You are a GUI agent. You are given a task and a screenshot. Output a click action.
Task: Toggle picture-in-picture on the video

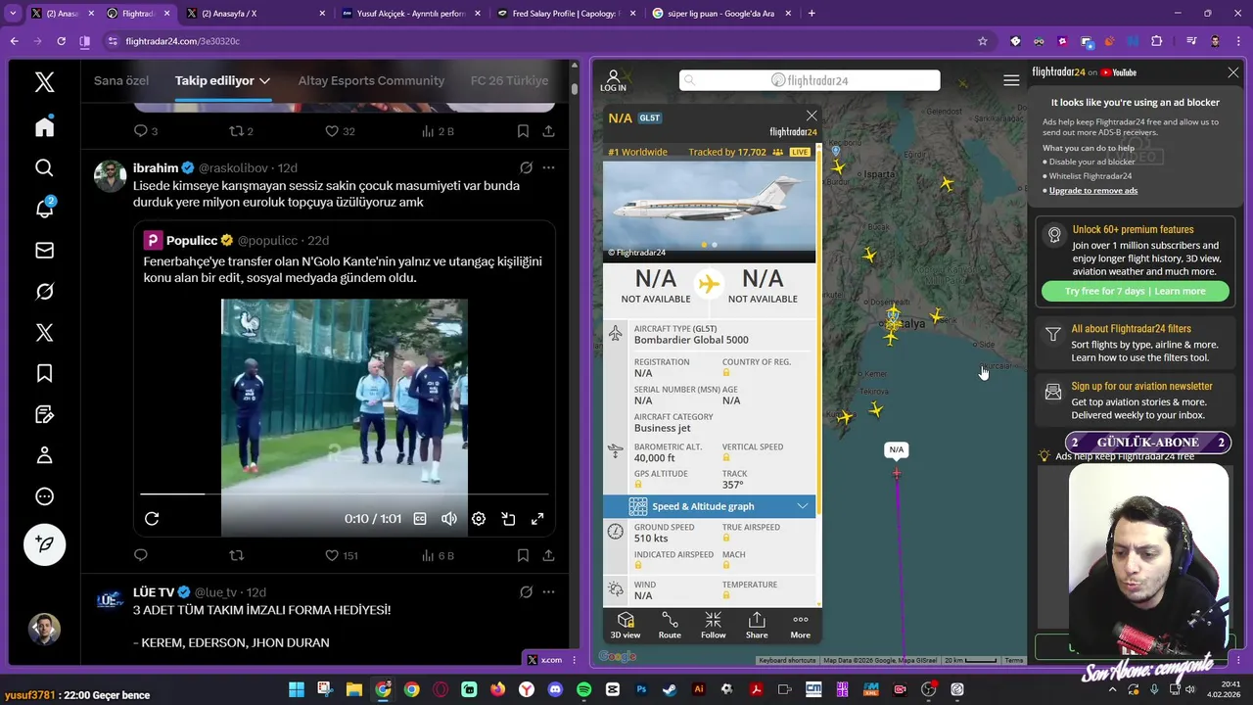[x=508, y=519]
